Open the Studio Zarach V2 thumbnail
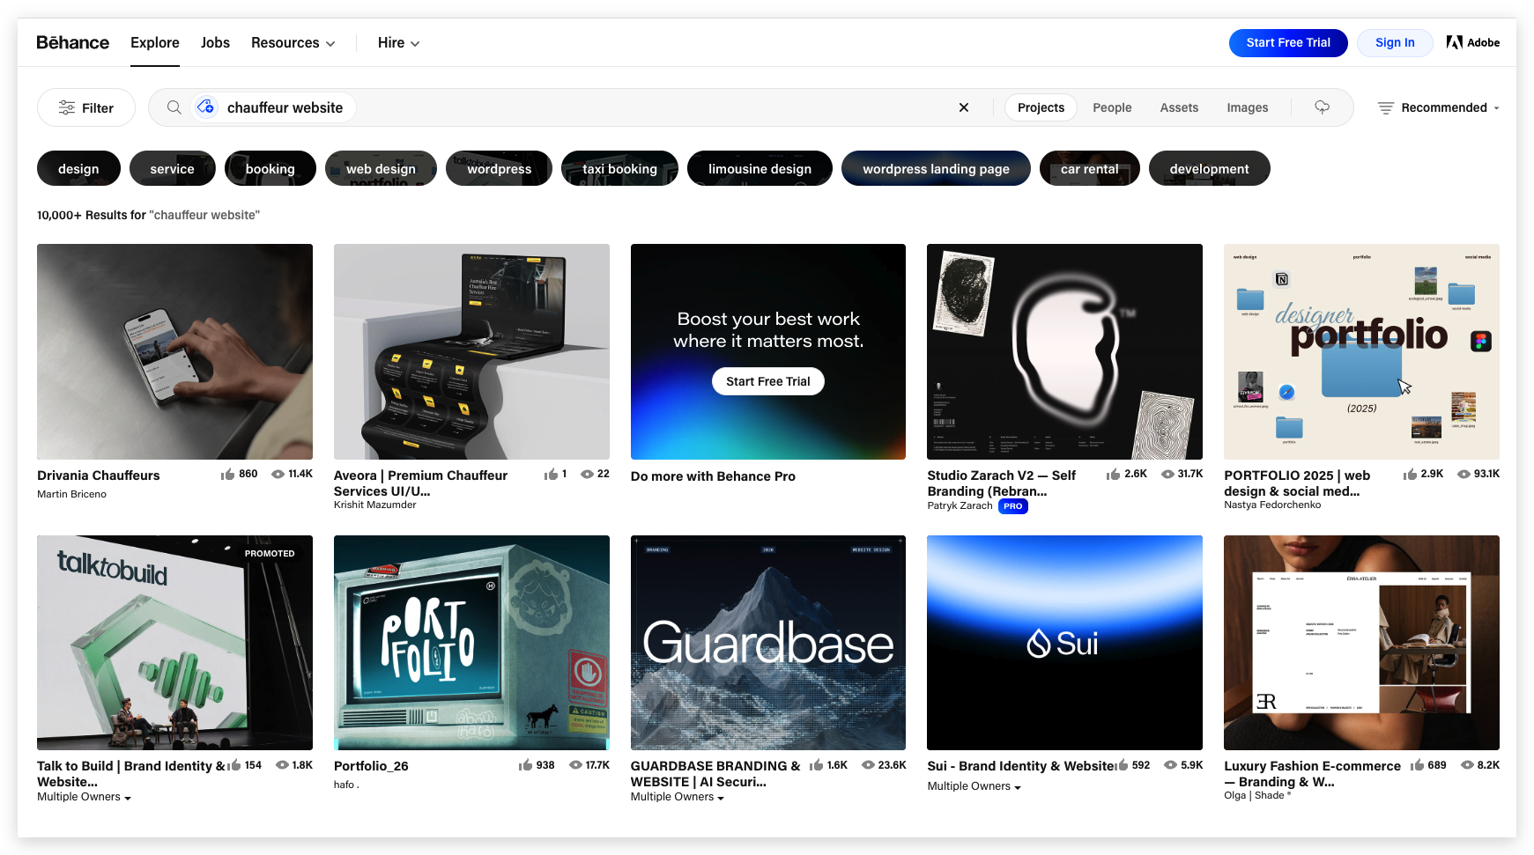1534x855 pixels. [1064, 351]
